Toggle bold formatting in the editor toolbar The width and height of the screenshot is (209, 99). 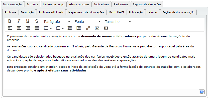click(x=9, y=21)
